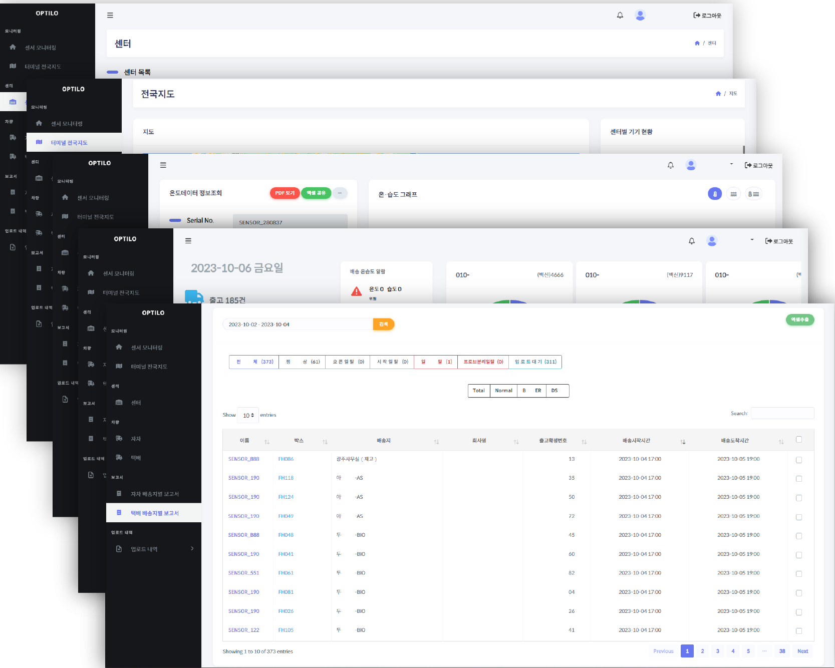Open 센서 모니터링 via the home icon
835x668 pixels.
pos(119,347)
